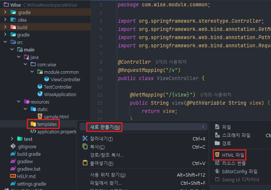Click the test folder icon
Image resolution: width=271 pixels, height=190 pixels.
click(x=20, y=139)
